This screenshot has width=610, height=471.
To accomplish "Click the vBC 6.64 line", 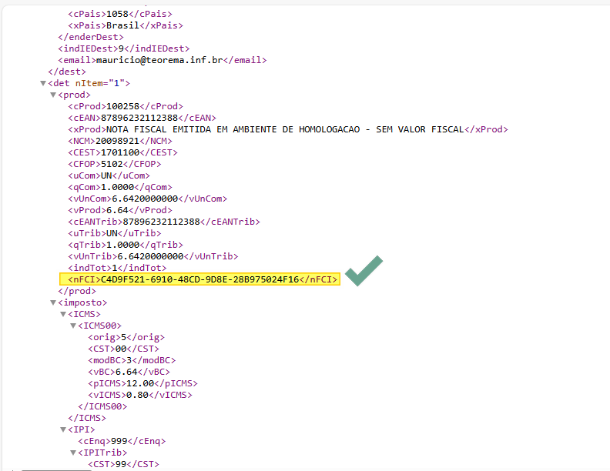I will (x=129, y=372).
